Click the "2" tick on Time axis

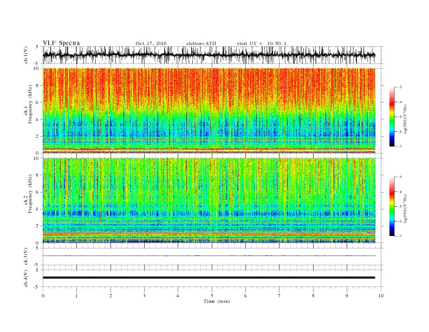point(110,296)
